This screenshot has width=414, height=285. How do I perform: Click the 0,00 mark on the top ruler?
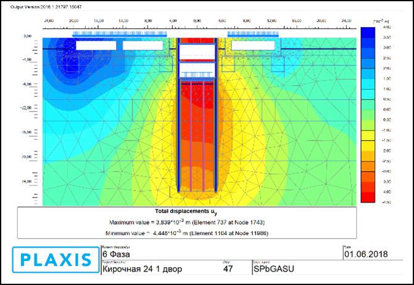[197, 21]
